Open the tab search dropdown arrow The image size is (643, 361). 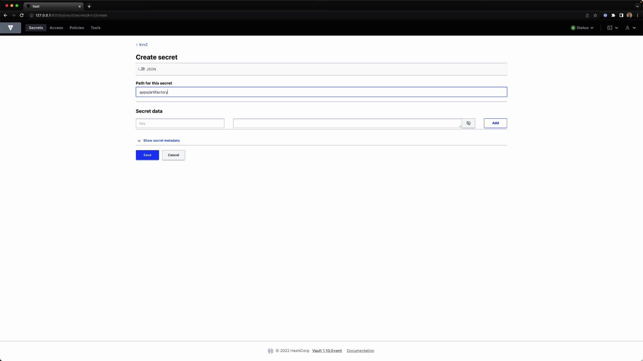point(637,6)
